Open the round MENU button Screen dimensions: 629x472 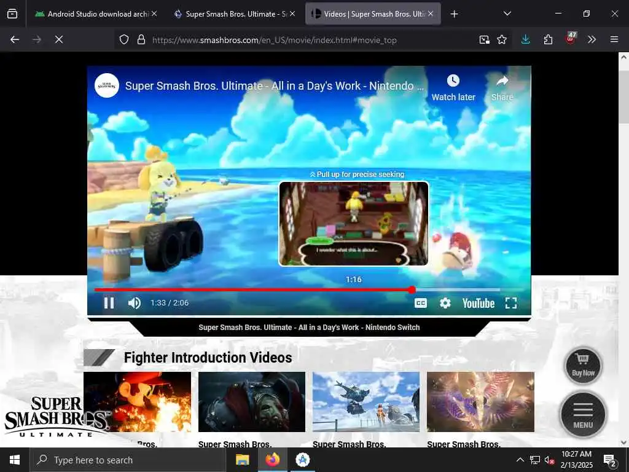tap(583, 415)
